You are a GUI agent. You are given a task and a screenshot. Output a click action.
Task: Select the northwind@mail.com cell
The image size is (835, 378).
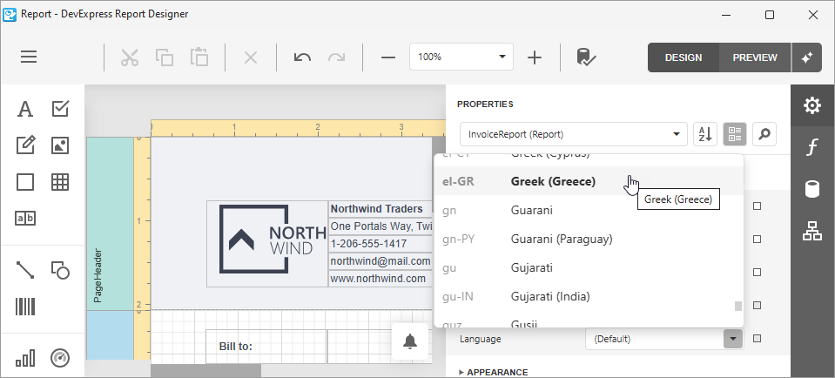pyautogui.click(x=380, y=261)
